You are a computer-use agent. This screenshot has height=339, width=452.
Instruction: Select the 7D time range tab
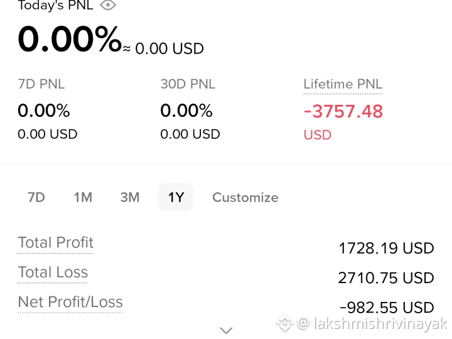coord(36,198)
